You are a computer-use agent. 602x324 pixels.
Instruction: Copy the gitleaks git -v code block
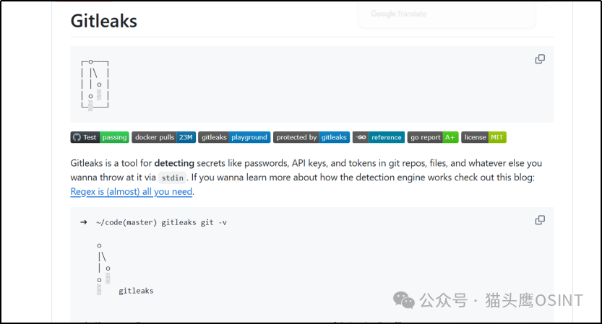[x=540, y=220]
